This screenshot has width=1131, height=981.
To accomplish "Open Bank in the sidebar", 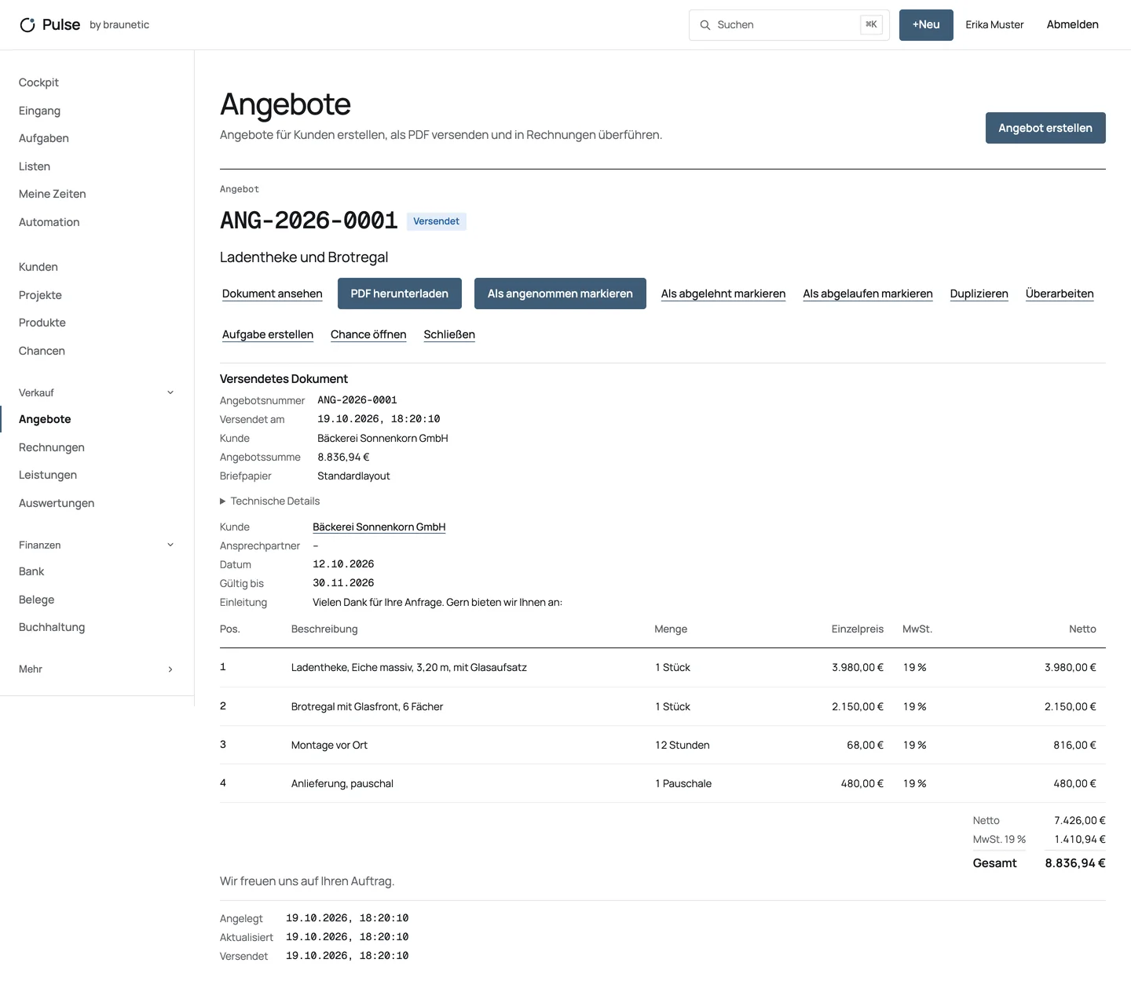I will coord(31,571).
